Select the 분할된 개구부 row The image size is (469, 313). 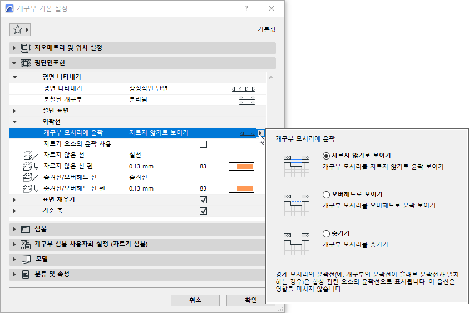coord(137,100)
